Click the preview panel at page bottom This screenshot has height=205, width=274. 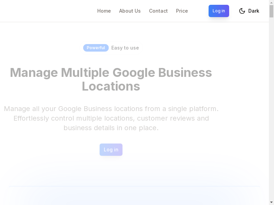[x=134, y=196]
